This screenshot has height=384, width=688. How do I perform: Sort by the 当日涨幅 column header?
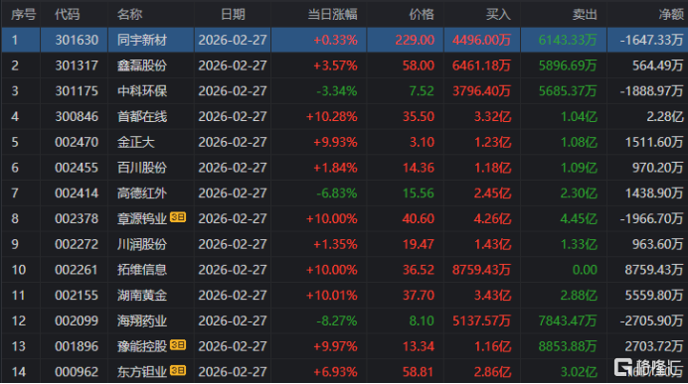[332, 15]
